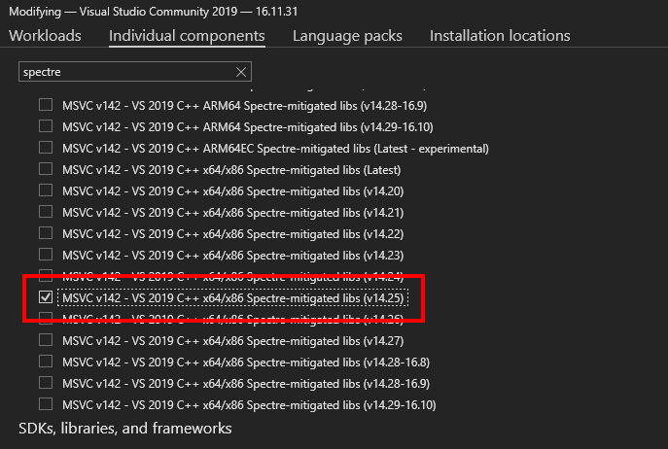Clear the spectre search with the X icon
The image size is (668, 449).
pos(241,72)
